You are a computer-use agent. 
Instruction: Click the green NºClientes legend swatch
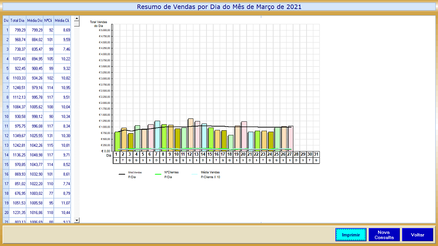point(158,174)
